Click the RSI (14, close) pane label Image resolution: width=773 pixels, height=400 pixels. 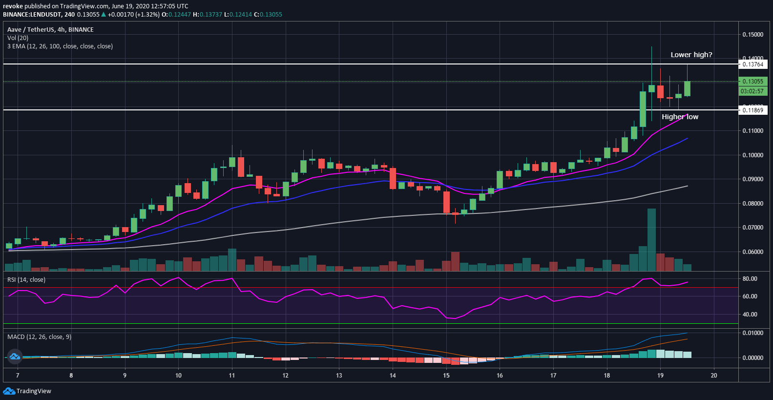pyautogui.click(x=26, y=280)
